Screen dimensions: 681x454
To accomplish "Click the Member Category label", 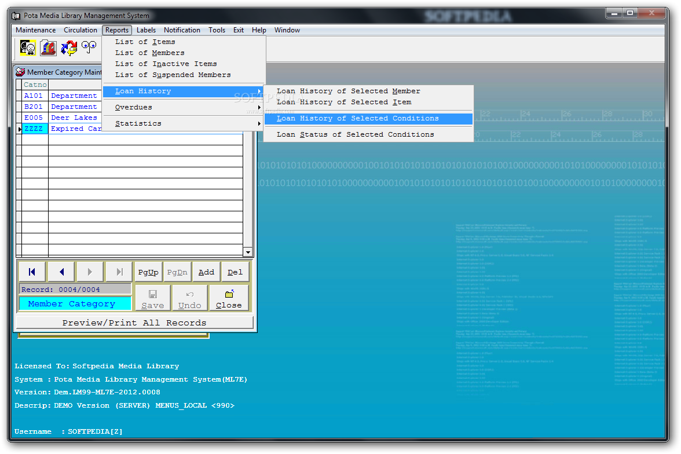I will tap(75, 303).
